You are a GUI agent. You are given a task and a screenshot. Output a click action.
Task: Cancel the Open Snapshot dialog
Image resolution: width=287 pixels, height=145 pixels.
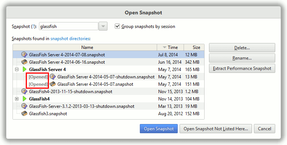pos(265,129)
